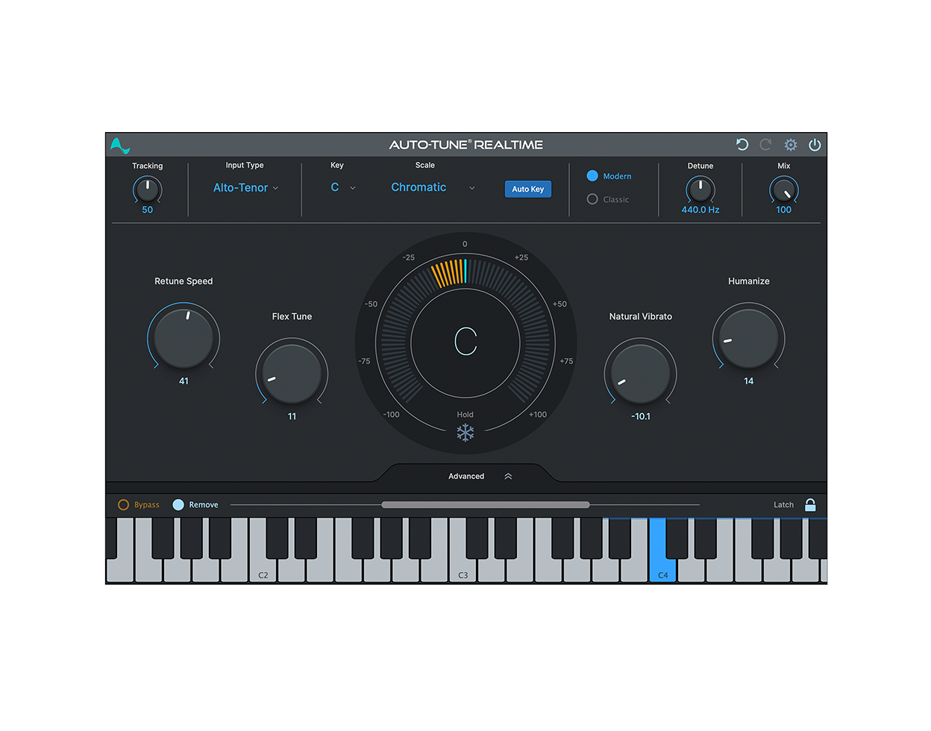
Task: Adjust the Retune Speed knob
Action: click(184, 338)
